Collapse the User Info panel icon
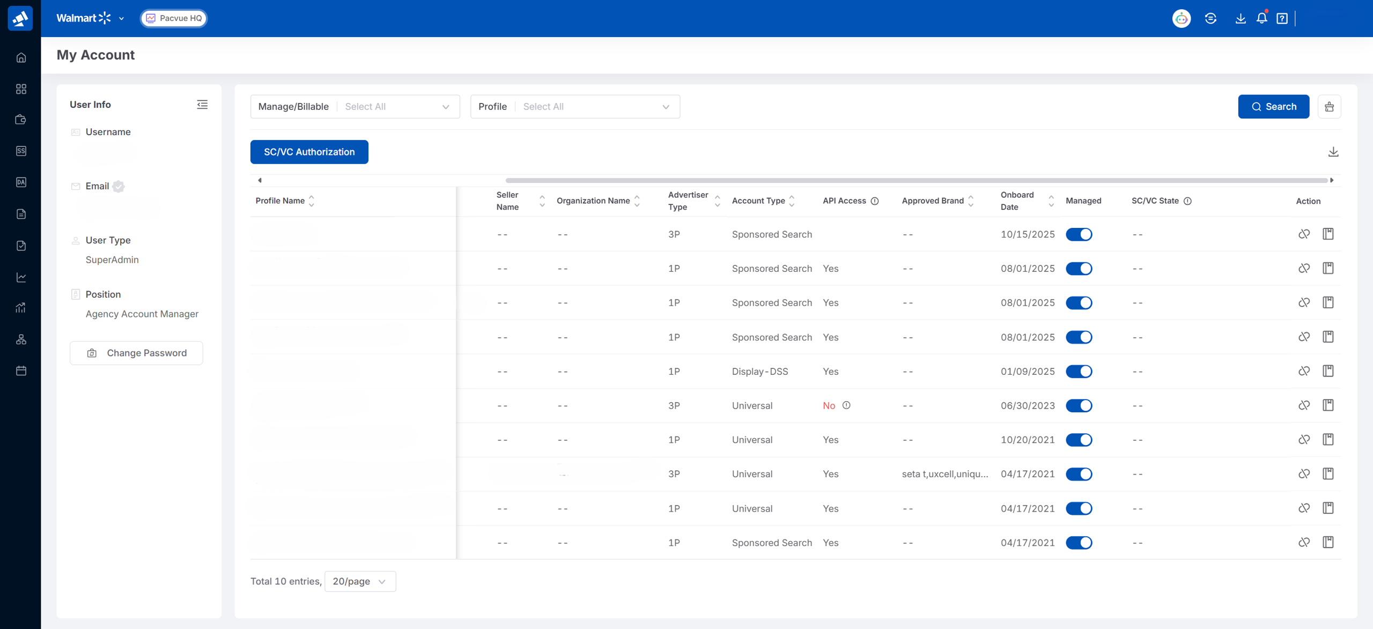The image size is (1373, 629). [x=202, y=105]
